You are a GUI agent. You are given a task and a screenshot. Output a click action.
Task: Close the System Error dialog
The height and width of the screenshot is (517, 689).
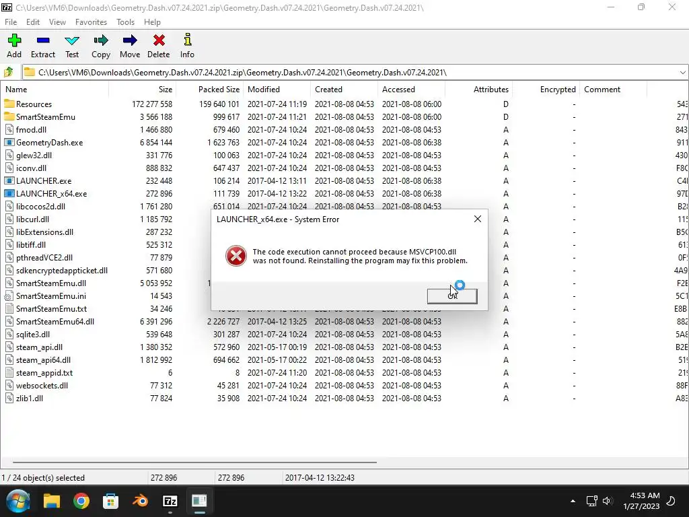[478, 219]
